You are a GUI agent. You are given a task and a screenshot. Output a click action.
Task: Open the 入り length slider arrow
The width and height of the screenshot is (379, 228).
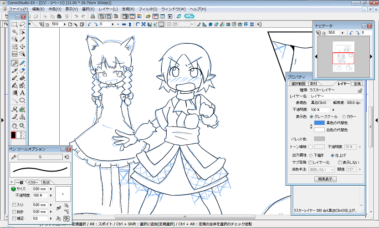[51, 205]
